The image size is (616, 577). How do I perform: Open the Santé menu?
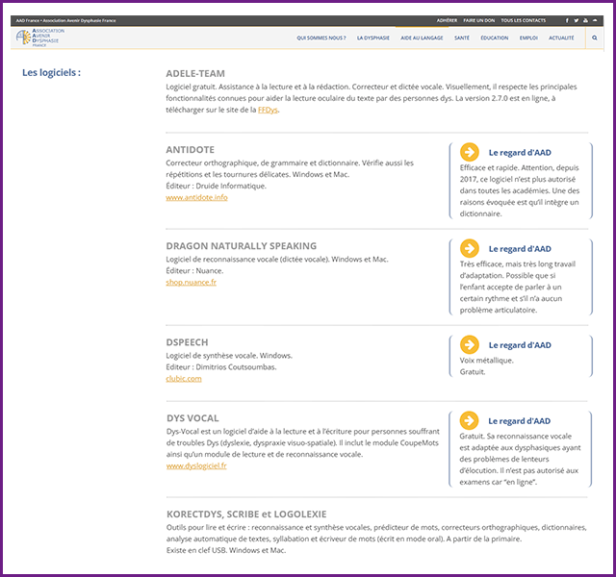click(462, 38)
